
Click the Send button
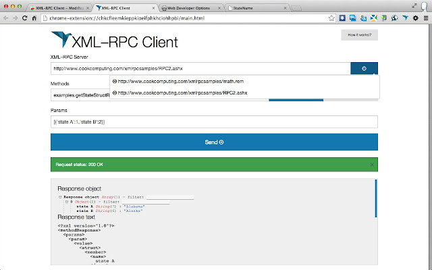(x=214, y=142)
